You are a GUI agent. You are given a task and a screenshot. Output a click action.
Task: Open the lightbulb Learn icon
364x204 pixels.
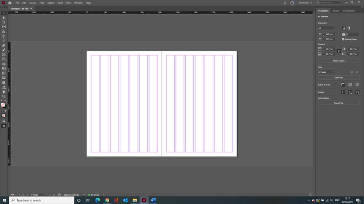(285, 3)
